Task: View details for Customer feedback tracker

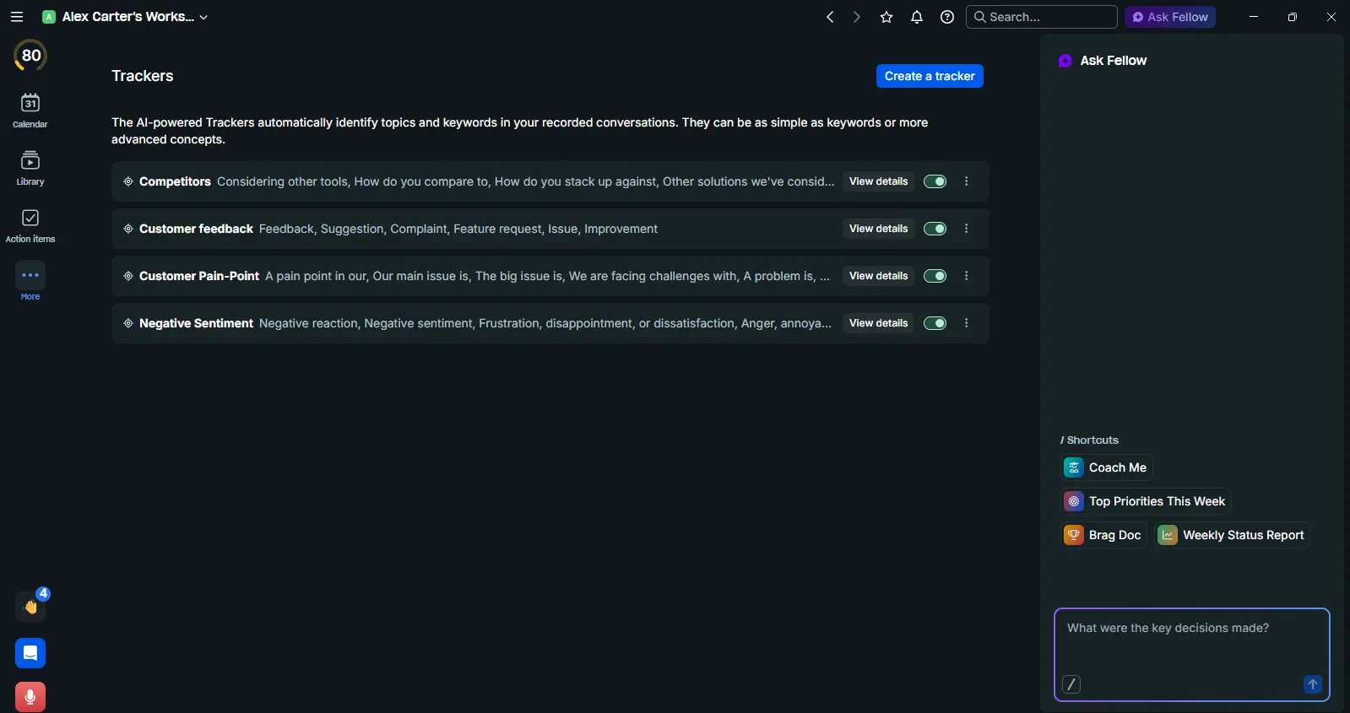Action: [878, 229]
